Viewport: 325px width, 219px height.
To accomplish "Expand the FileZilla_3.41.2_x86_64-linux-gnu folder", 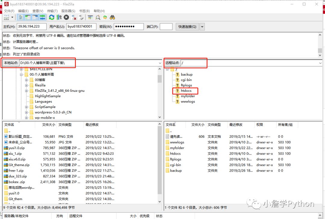I will coord(26,91).
